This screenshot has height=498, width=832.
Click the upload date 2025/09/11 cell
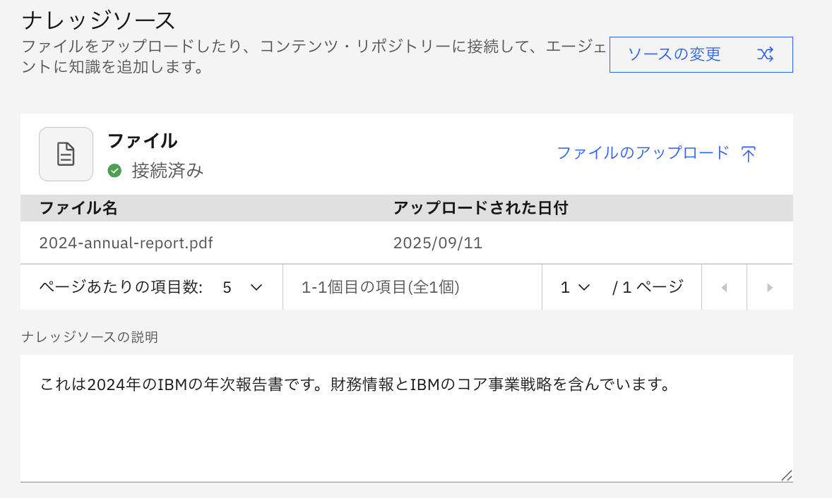[x=437, y=243]
